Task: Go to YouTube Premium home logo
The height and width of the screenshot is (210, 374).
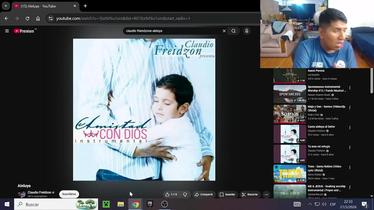Action: point(24,31)
